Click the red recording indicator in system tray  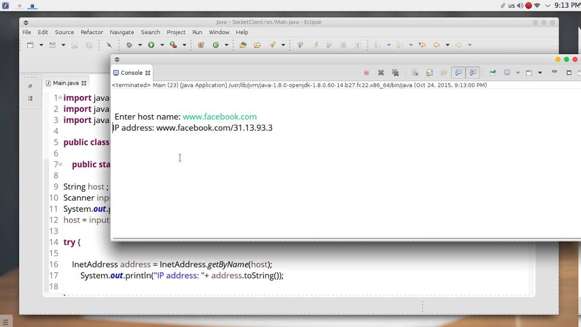coord(528,5)
